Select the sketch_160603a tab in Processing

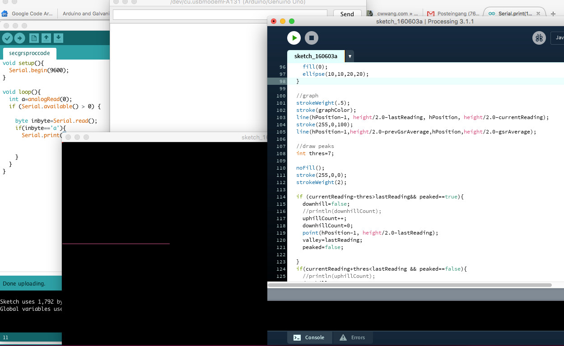click(316, 56)
